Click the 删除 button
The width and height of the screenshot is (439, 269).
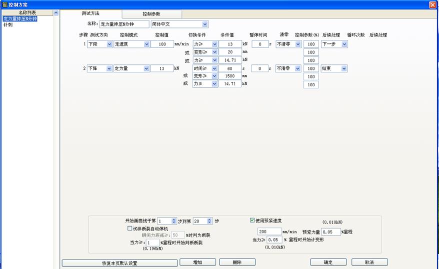pyautogui.click(x=237, y=262)
